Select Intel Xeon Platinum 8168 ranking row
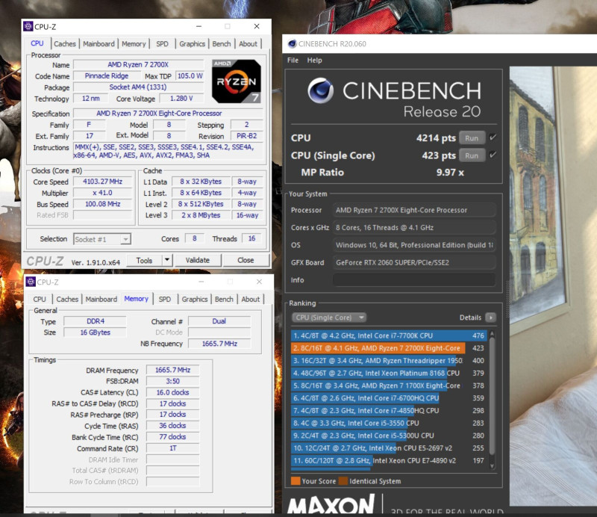The image size is (597, 517). click(x=389, y=373)
